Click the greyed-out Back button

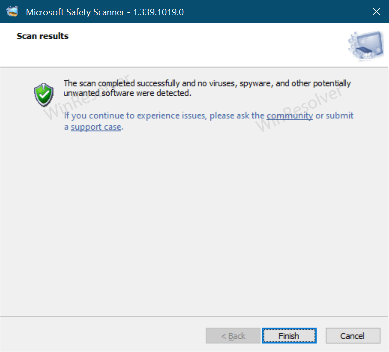pos(233,336)
